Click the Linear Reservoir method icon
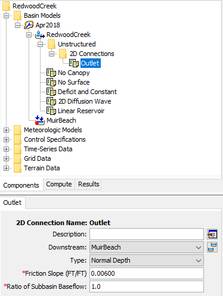223x296 pixels. coord(51,111)
